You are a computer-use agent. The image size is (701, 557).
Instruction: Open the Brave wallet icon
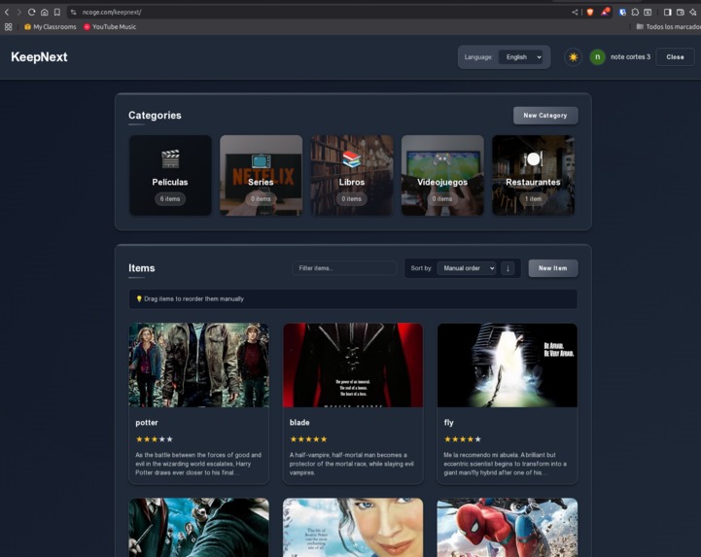680,12
